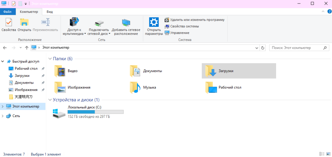Viewport: 332px width, 157px height.
Task: Click the disk C: usage bar
Action: pos(96,112)
